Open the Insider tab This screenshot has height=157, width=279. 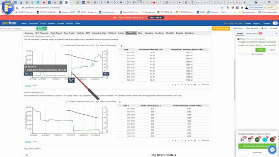coord(121,33)
